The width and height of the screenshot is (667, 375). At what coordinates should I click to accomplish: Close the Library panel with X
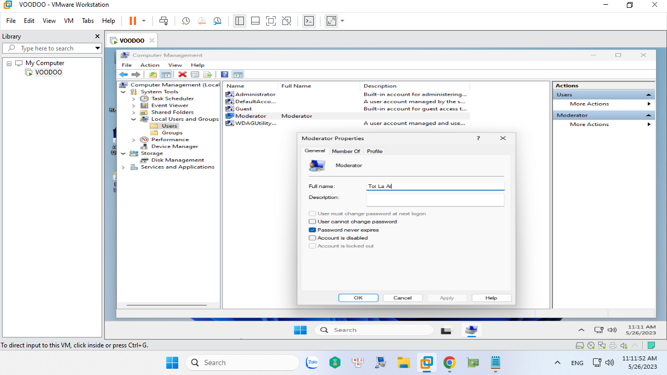pos(97,36)
